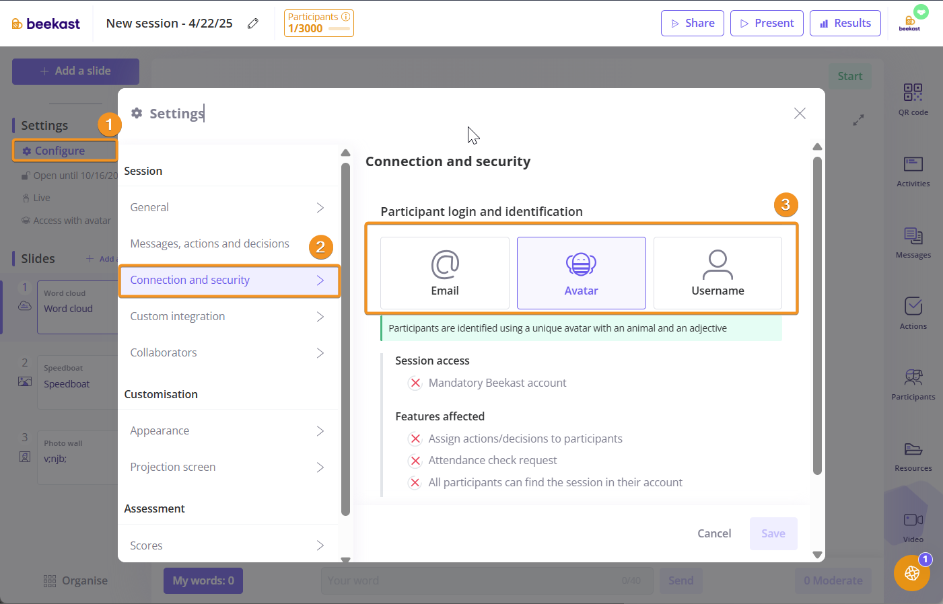Click the settings list vertical scrollbar
Screen dimensions: 943x604
point(345,336)
